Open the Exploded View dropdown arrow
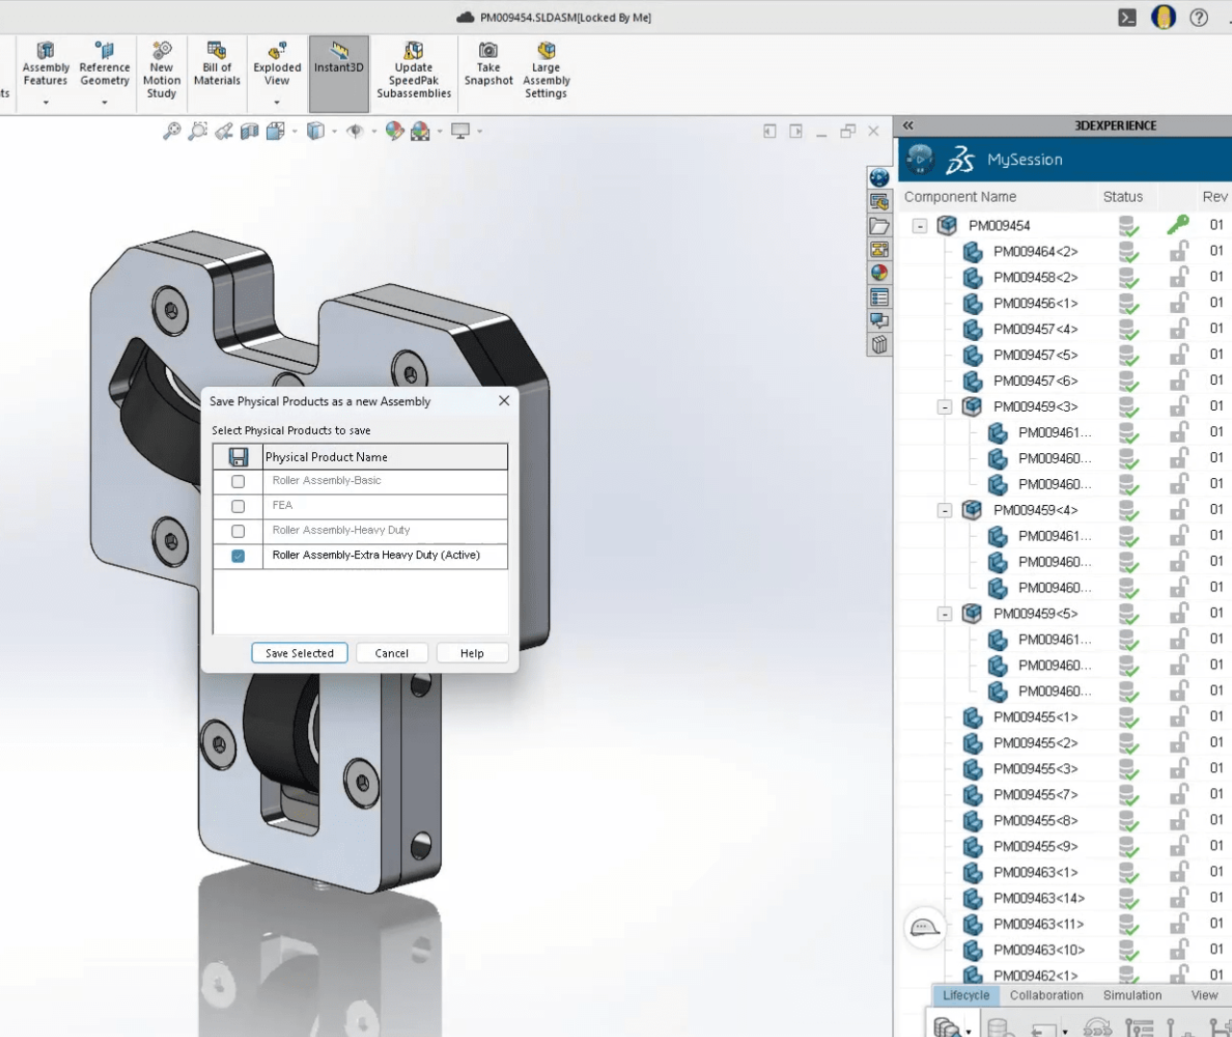The width and height of the screenshot is (1232, 1037). 277,102
